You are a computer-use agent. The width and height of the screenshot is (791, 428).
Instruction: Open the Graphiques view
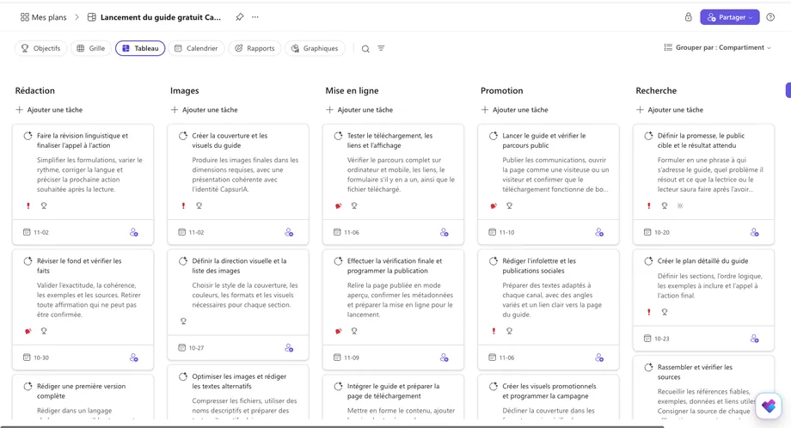[x=315, y=48]
